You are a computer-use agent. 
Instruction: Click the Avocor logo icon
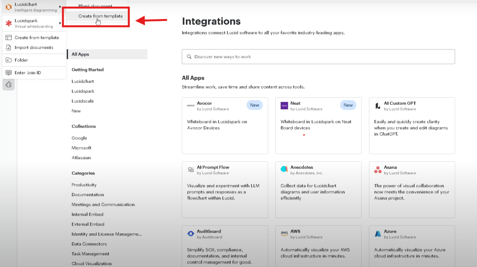[x=191, y=106]
